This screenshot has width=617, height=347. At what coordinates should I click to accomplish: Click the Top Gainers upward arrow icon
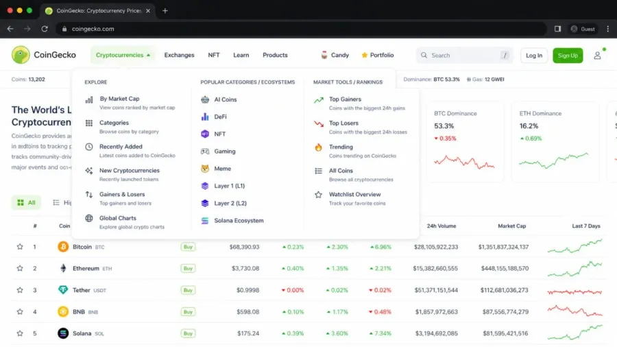coord(318,100)
